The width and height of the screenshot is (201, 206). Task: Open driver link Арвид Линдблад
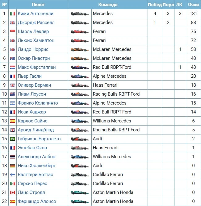pyautogui.click(x=36, y=130)
